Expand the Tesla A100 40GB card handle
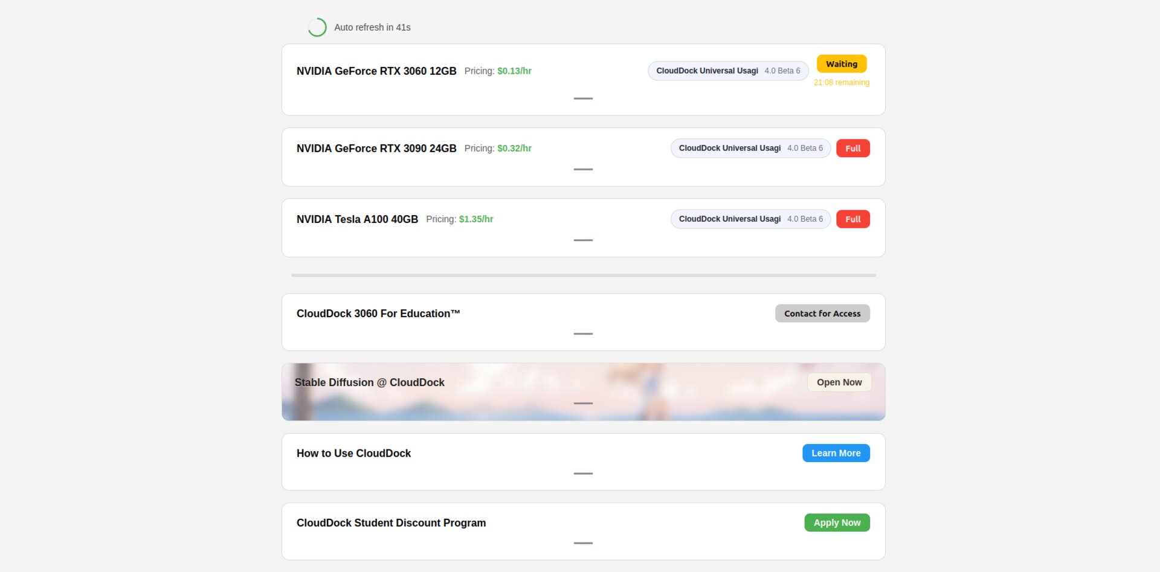Viewport: 1160px width, 572px height. 583,240
